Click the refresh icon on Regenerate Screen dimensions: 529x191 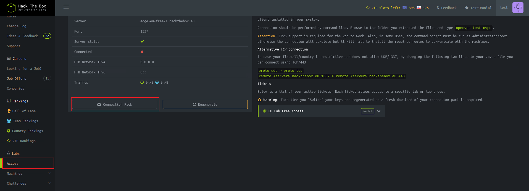[x=194, y=104]
